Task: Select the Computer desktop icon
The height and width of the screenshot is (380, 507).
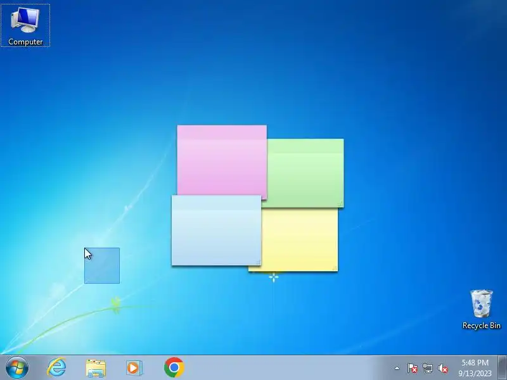Action: [25, 25]
